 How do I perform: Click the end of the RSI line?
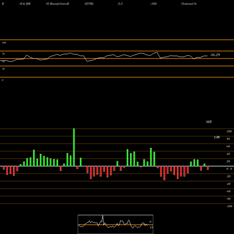(x=207, y=56)
